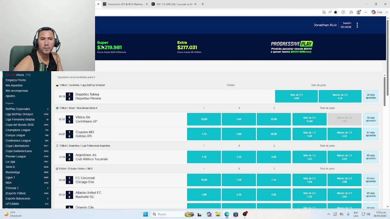The height and width of the screenshot is (219, 390).
Task: Select Copa del Mundo 2026 category
Action: (x=27, y=125)
